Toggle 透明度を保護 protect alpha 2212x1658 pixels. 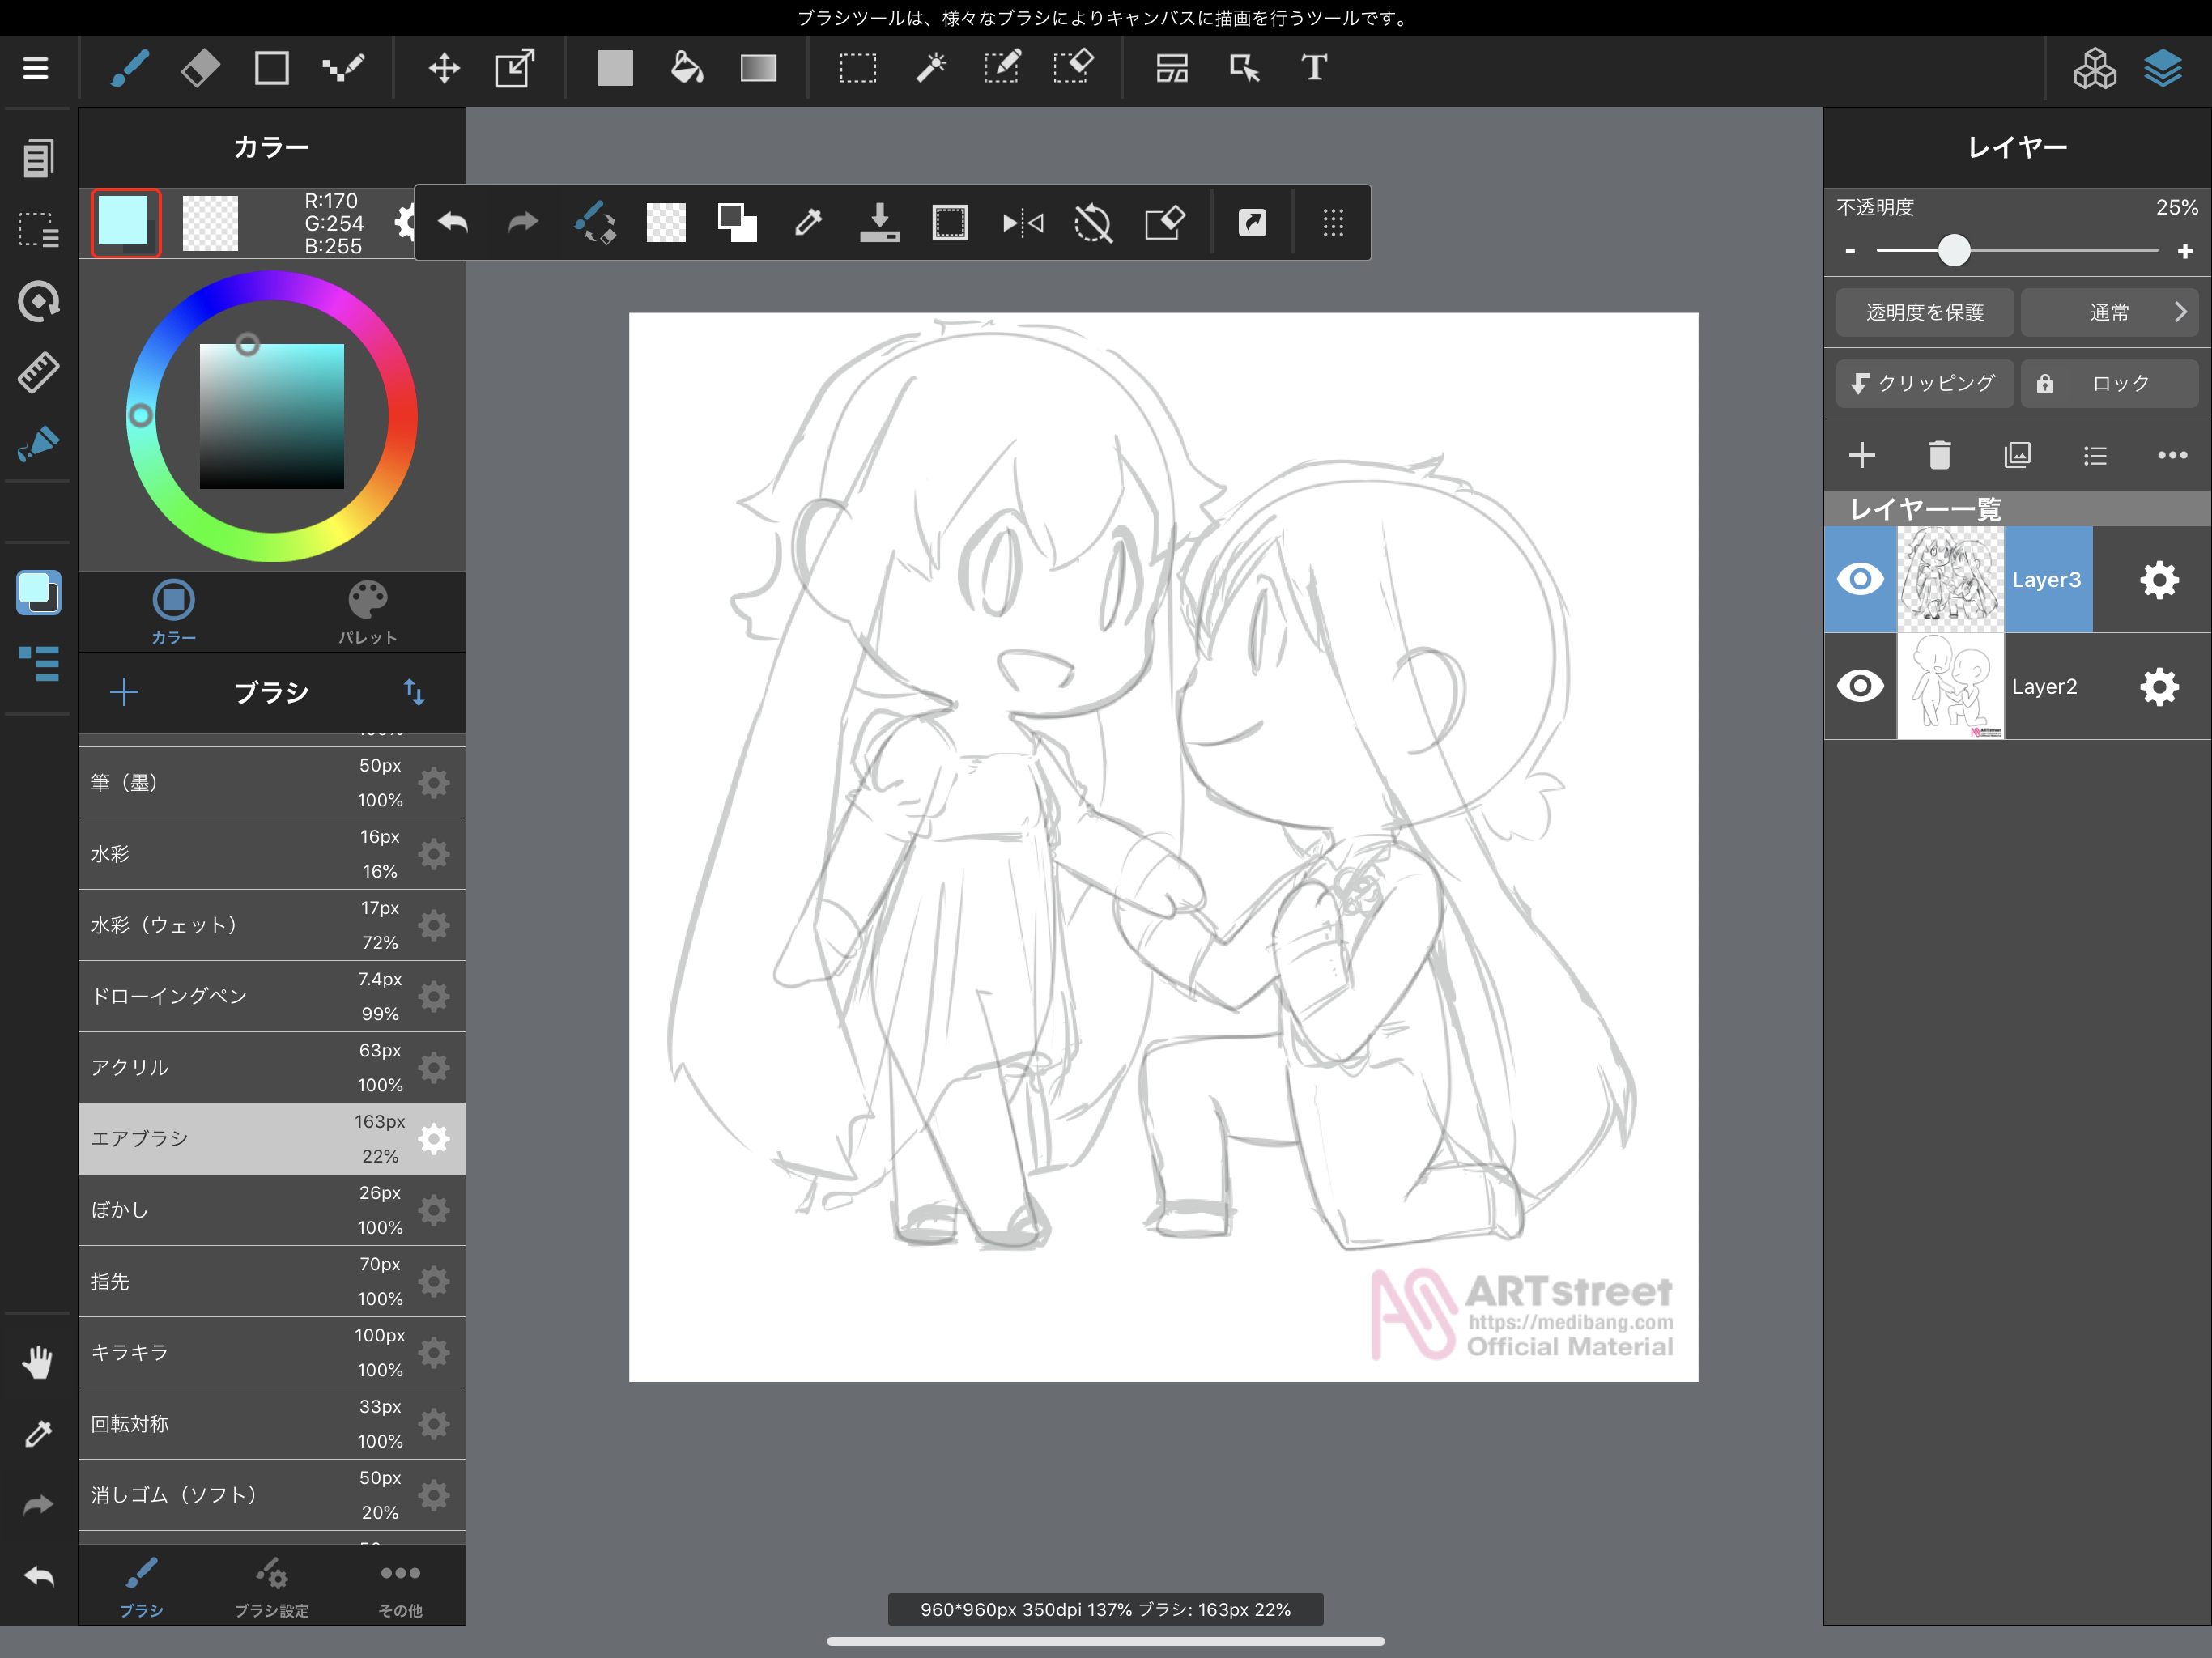1924,313
